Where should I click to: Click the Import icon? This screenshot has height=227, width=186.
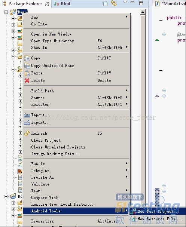[x=27, y=115]
